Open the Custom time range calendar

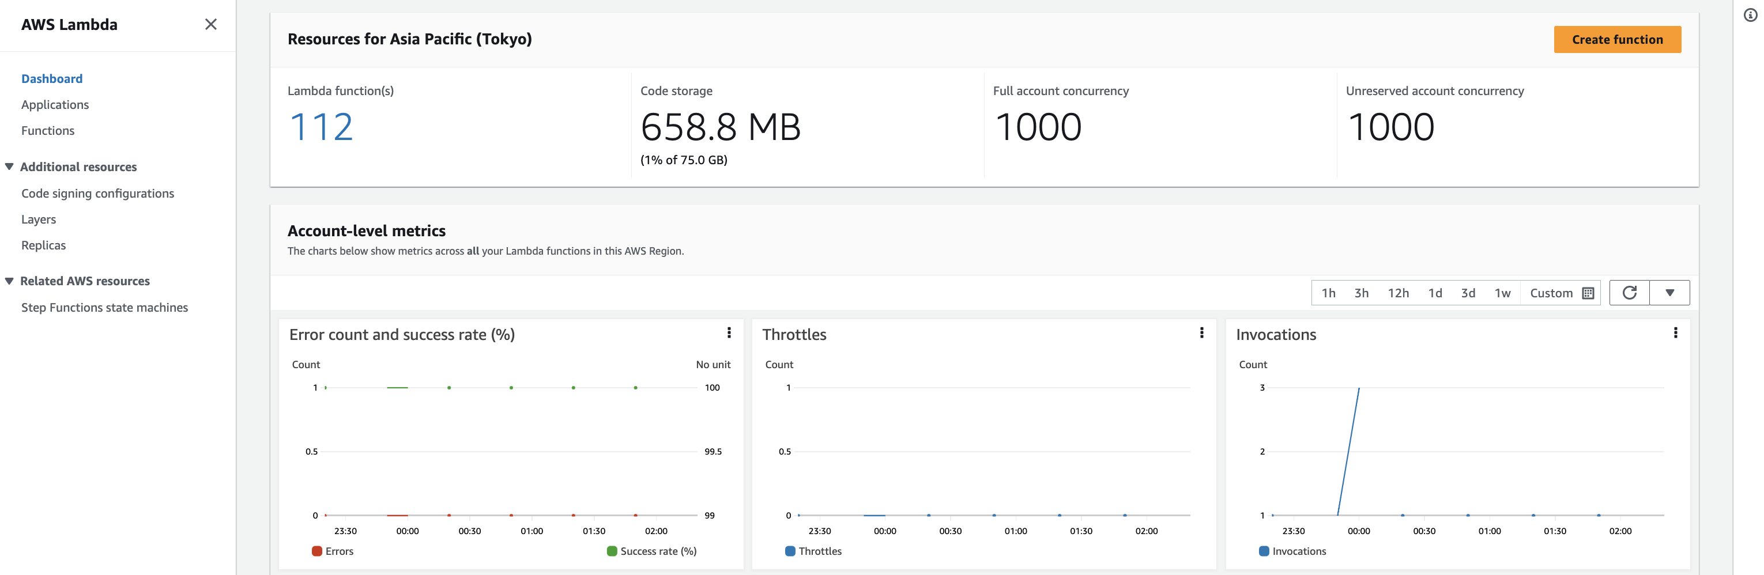pos(1561,293)
